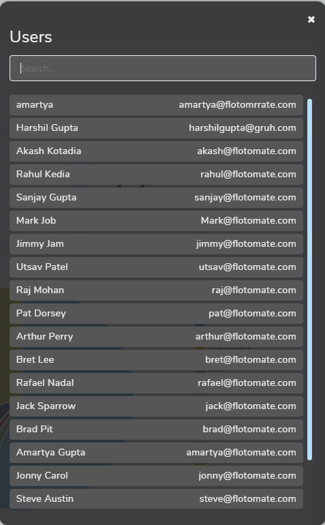Image resolution: width=325 pixels, height=525 pixels.
Task: Pick Rahul Kedia from users
Action: (x=156, y=174)
